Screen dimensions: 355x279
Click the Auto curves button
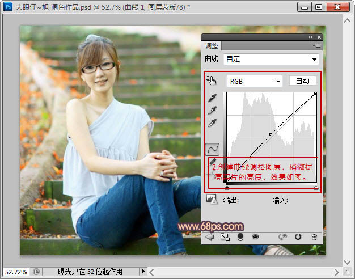(302, 81)
